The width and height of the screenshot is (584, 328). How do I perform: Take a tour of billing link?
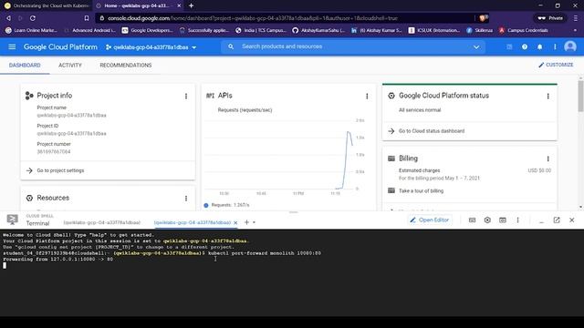[x=421, y=190]
